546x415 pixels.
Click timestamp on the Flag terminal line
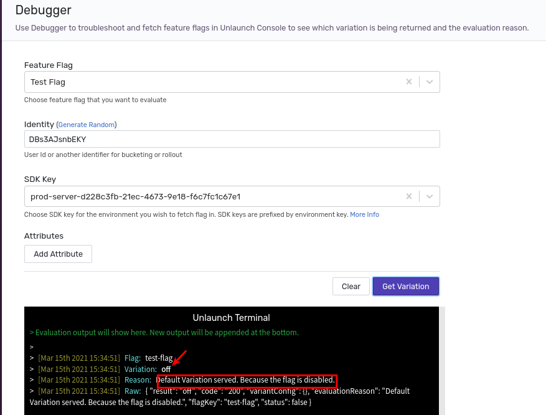(79, 358)
